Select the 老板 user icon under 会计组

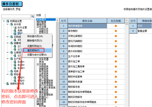coord(15,30)
